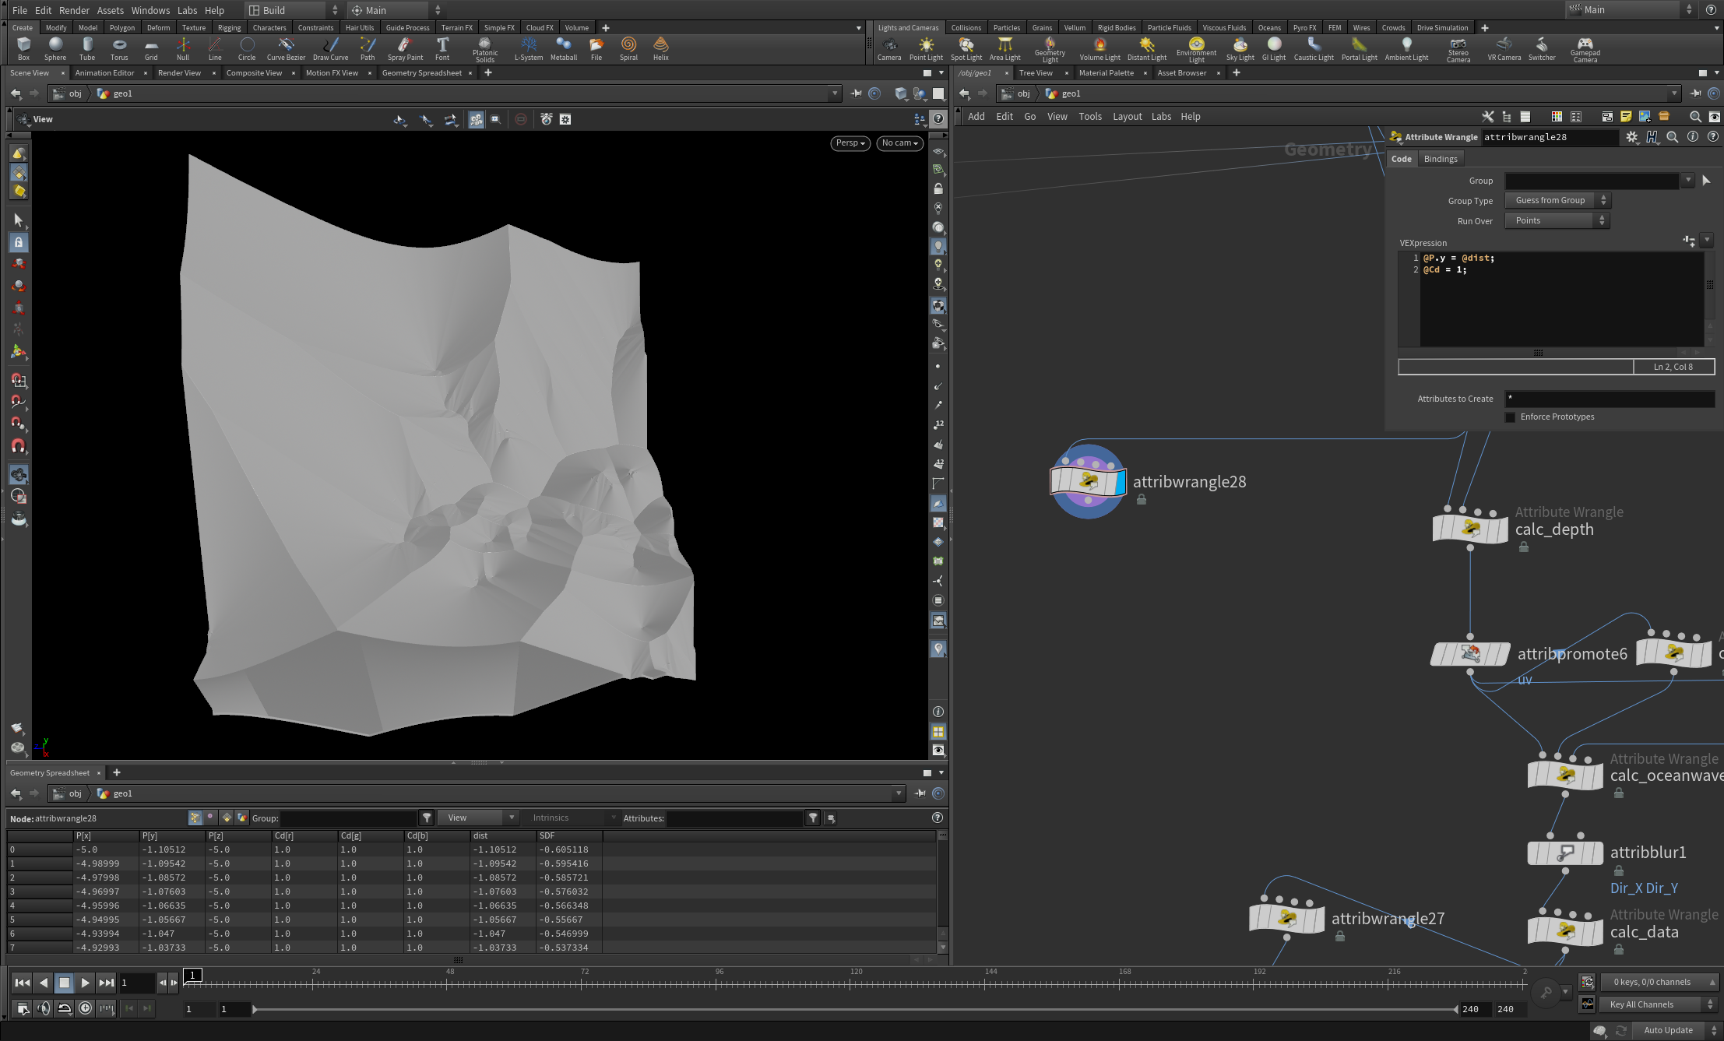
Task: Open Group Type dropdown menu
Action: click(x=1556, y=201)
